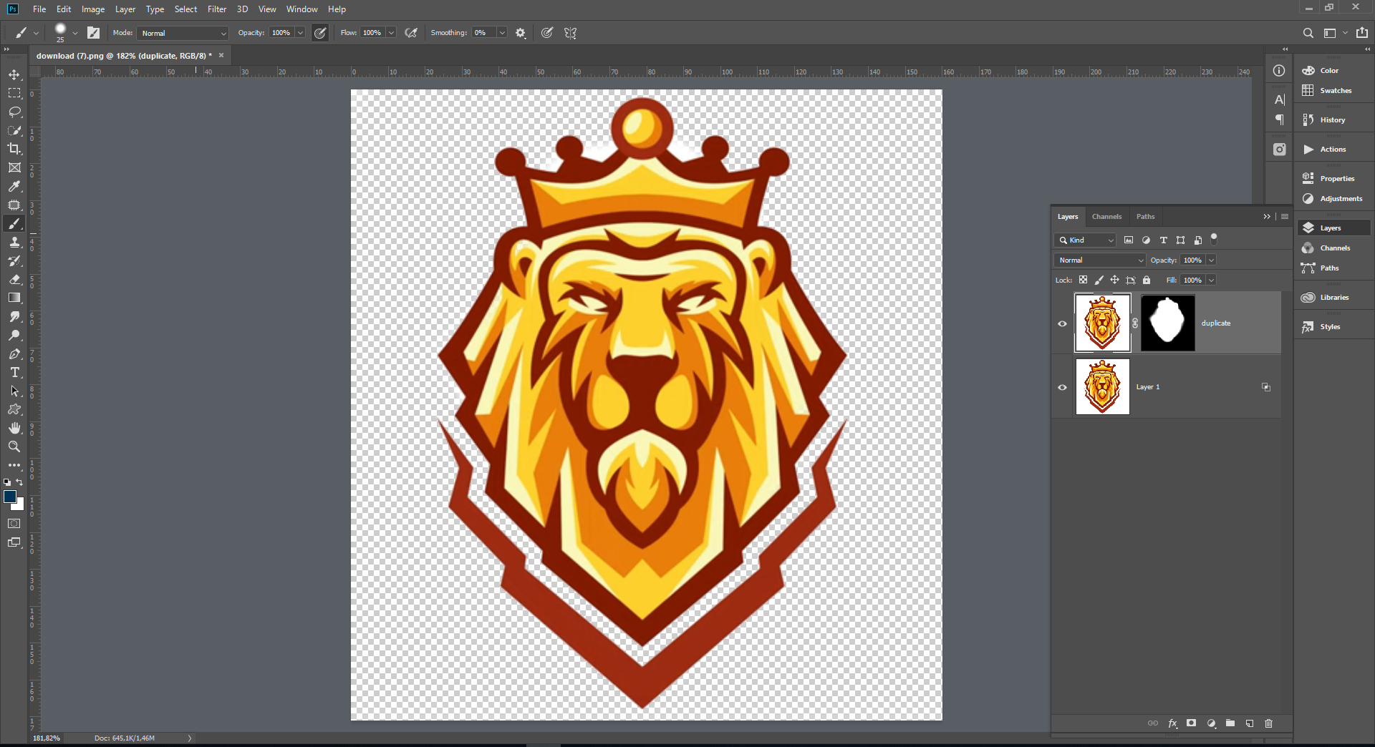Select the Eraser tool
The width and height of the screenshot is (1375, 747).
pos(14,280)
